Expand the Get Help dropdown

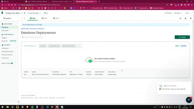coord(178,13)
